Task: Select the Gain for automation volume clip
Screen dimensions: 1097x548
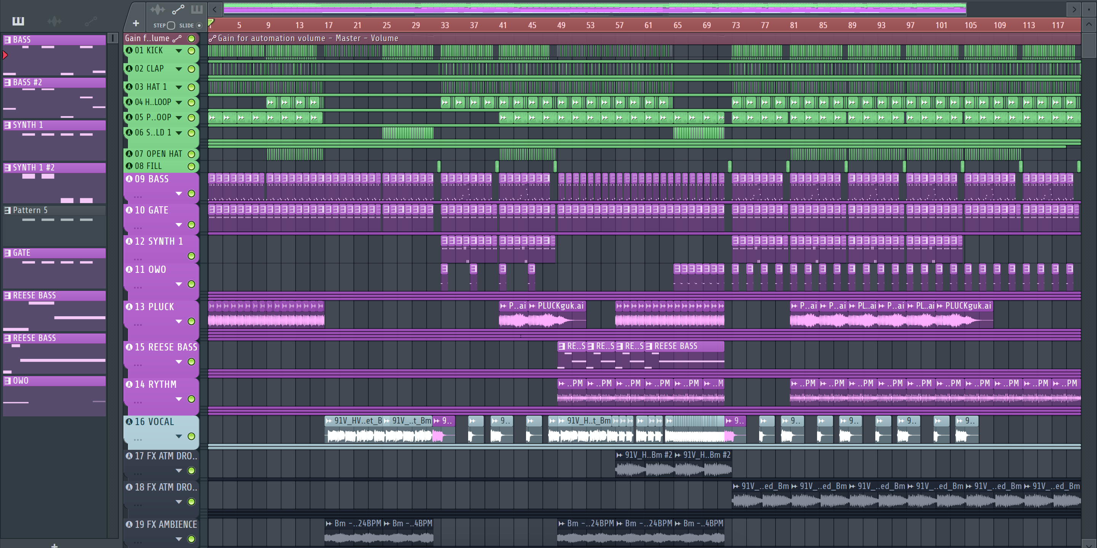Action: pyautogui.click(x=644, y=38)
